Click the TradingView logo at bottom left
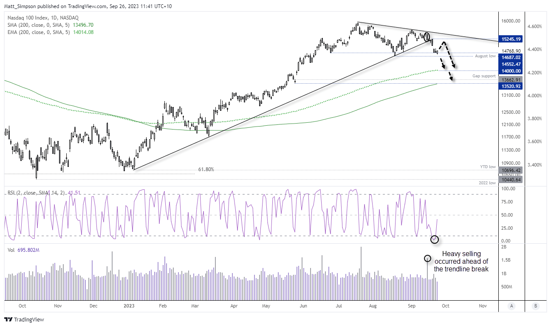This screenshot has height=327, width=551. click(x=24, y=319)
